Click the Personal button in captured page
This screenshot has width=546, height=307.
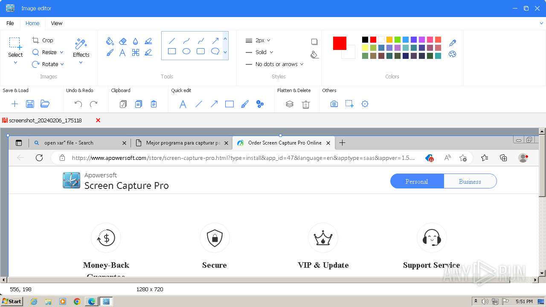[x=417, y=181]
